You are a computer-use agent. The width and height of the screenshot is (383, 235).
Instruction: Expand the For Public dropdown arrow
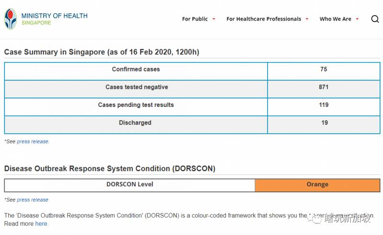pyautogui.click(x=214, y=19)
